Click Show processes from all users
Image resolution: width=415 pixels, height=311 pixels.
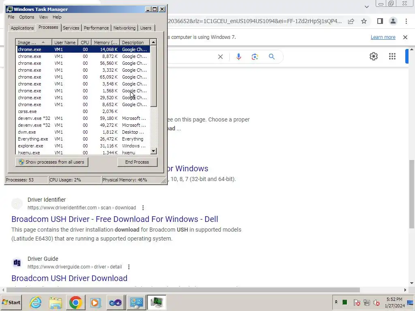tap(51, 162)
